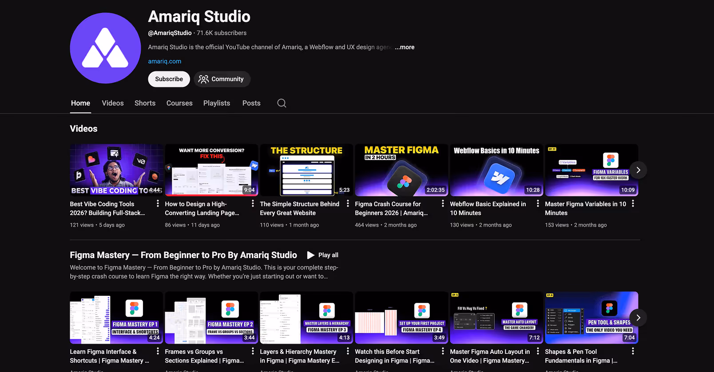The width and height of the screenshot is (714, 372).
Task: Click title 'How to Design a High-Converting Landing Page'
Action: [202, 208]
